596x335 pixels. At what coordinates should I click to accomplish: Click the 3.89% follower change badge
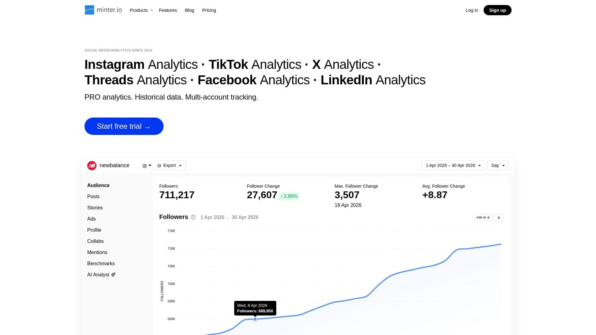point(289,196)
